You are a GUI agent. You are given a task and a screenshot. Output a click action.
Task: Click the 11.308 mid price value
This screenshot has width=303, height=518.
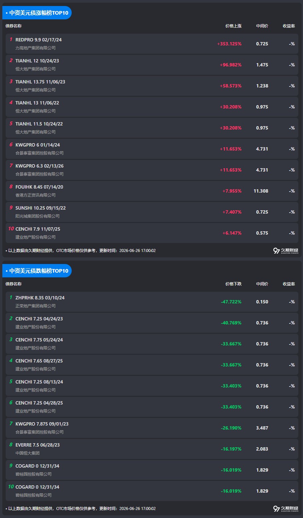[x=261, y=191]
